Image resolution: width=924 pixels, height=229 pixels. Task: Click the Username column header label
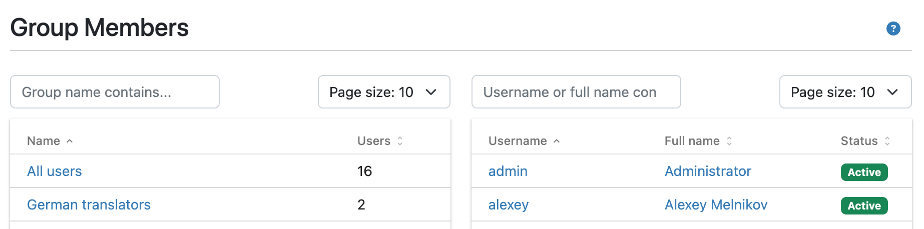[x=518, y=141]
